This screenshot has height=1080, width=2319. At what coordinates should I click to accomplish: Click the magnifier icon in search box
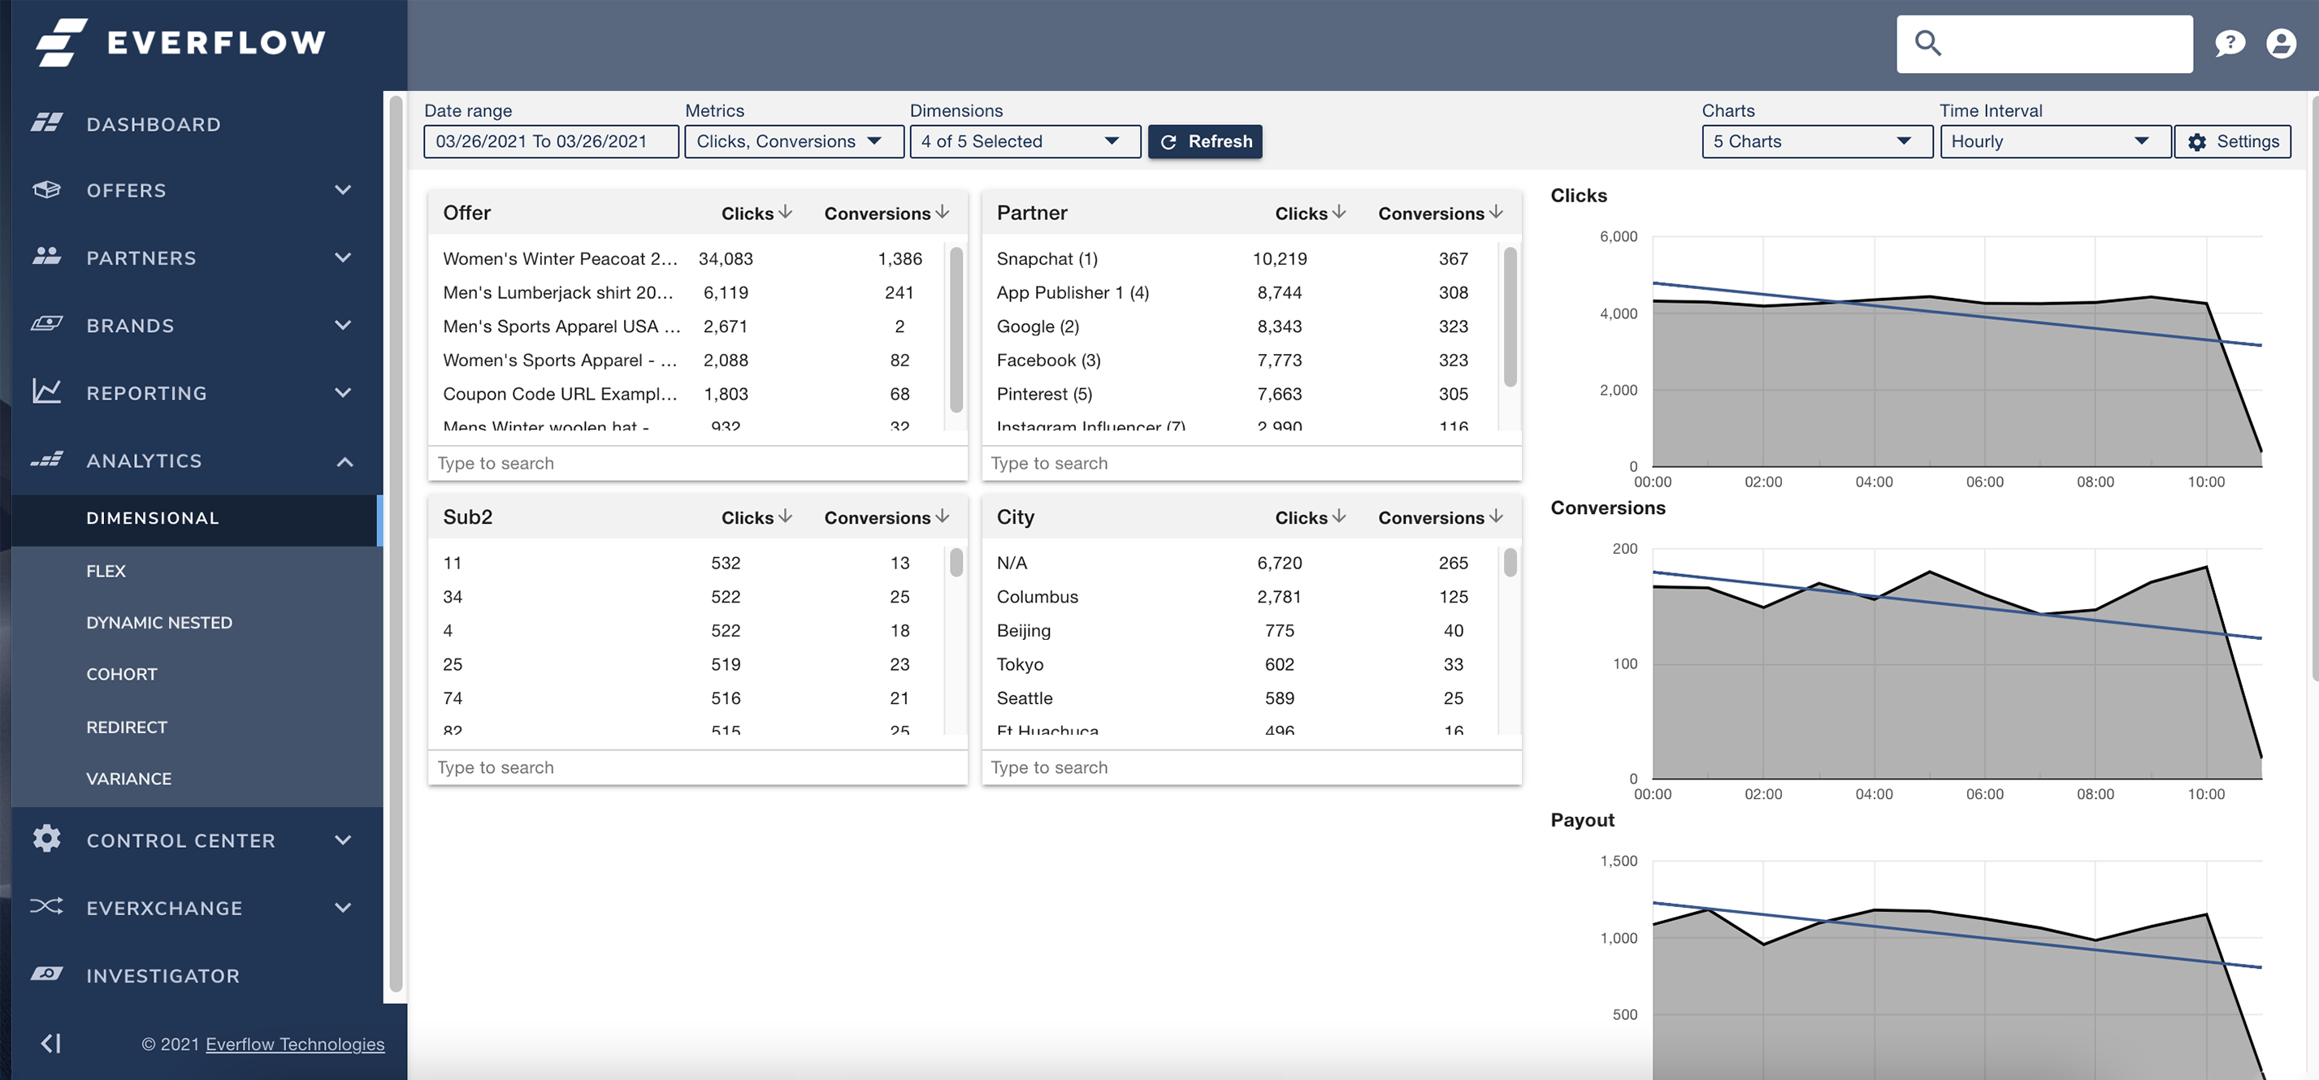pyautogui.click(x=1927, y=43)
